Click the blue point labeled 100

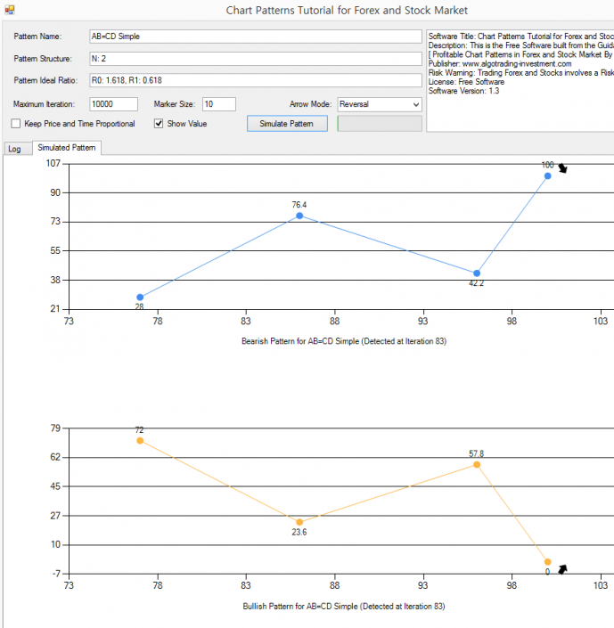547,175
